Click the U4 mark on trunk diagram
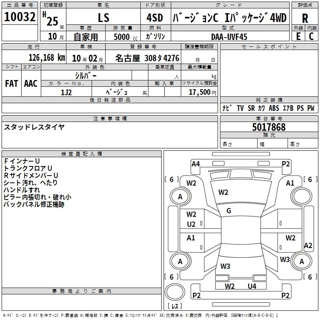Screen dimensions: 320x320 point(252,286)
